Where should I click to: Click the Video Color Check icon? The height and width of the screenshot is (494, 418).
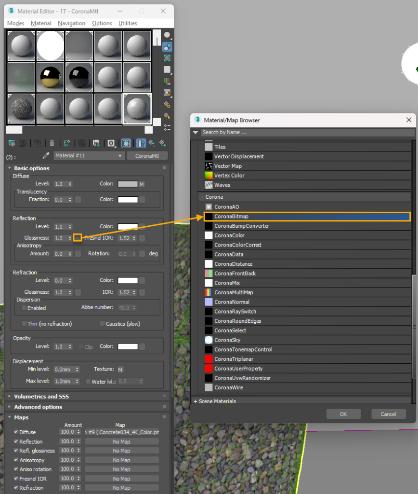point(167,81)
